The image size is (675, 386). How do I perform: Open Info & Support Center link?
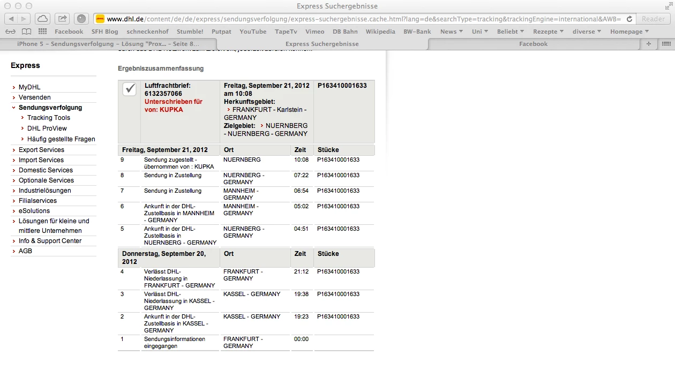(x=50, y=241)
